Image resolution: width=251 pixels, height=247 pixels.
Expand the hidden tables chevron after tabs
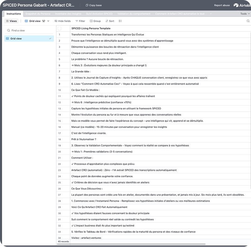[210, 14]
